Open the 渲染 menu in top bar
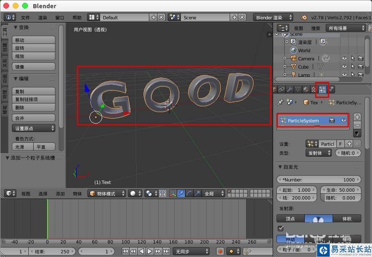The width and height of the screenshot is (372, 257). 43,18
